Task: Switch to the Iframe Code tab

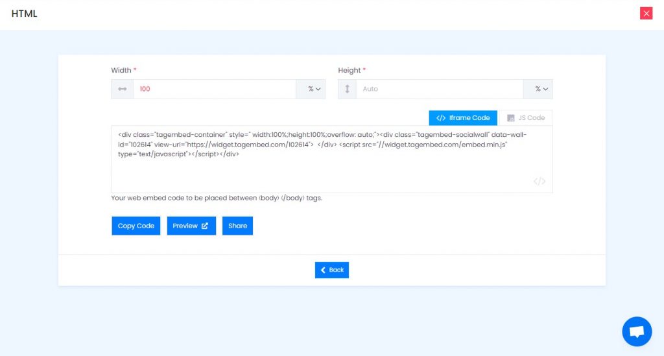Action: [463, 117]
